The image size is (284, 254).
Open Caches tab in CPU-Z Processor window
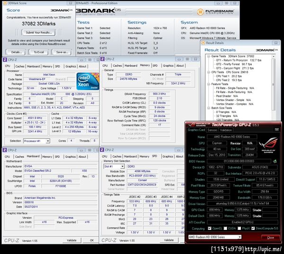pos(20,66)
